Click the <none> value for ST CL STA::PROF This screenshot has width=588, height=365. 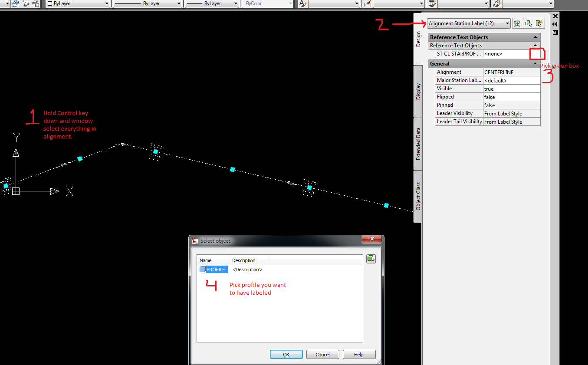(x=506, y=54)
